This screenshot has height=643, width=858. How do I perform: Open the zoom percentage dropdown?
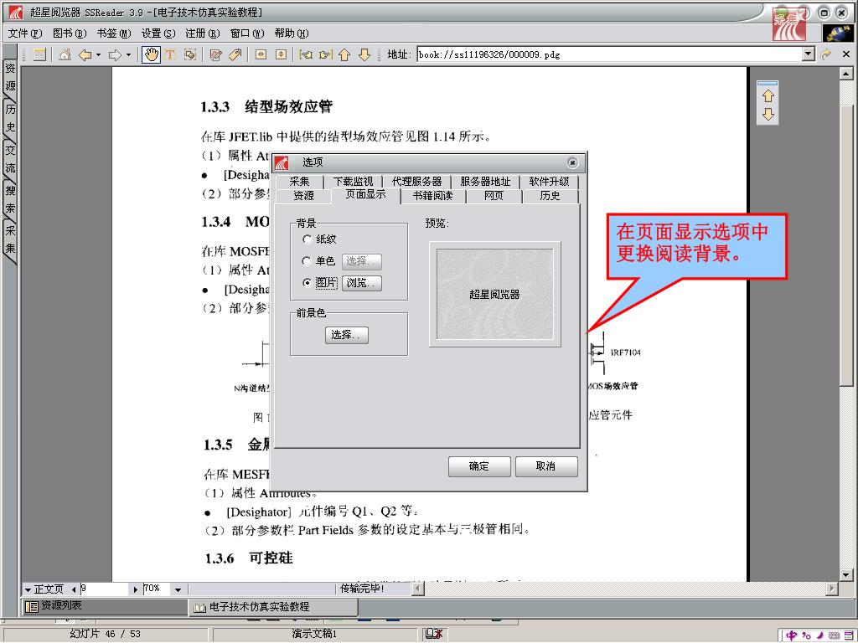coord(178,590)
